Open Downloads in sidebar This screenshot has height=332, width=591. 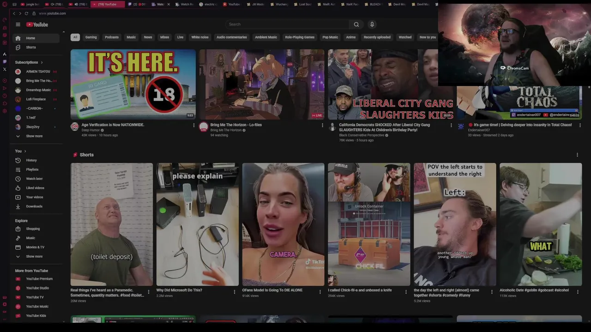36,206
